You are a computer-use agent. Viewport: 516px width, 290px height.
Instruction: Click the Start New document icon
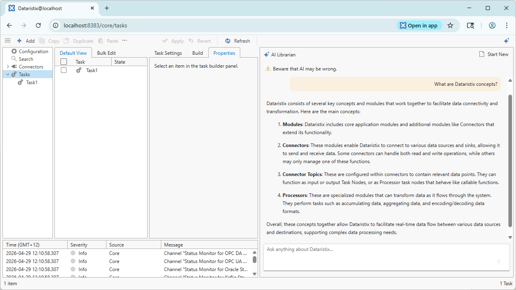pos(482,54)
